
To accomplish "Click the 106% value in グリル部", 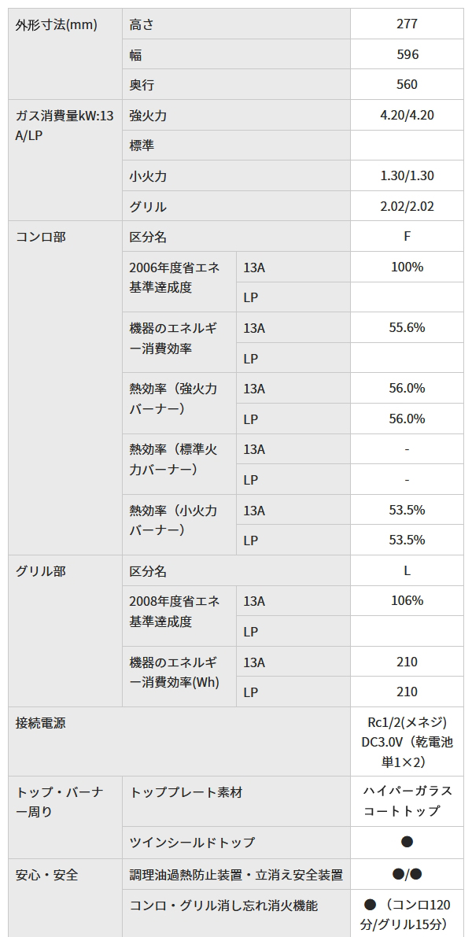I will (407, 601).
